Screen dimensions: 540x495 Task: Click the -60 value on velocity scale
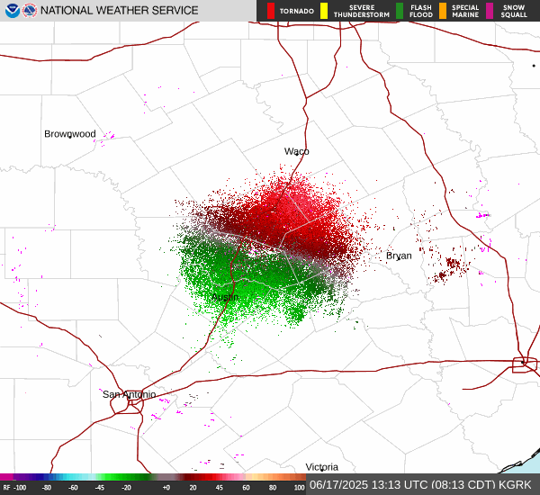coord(73,488)
